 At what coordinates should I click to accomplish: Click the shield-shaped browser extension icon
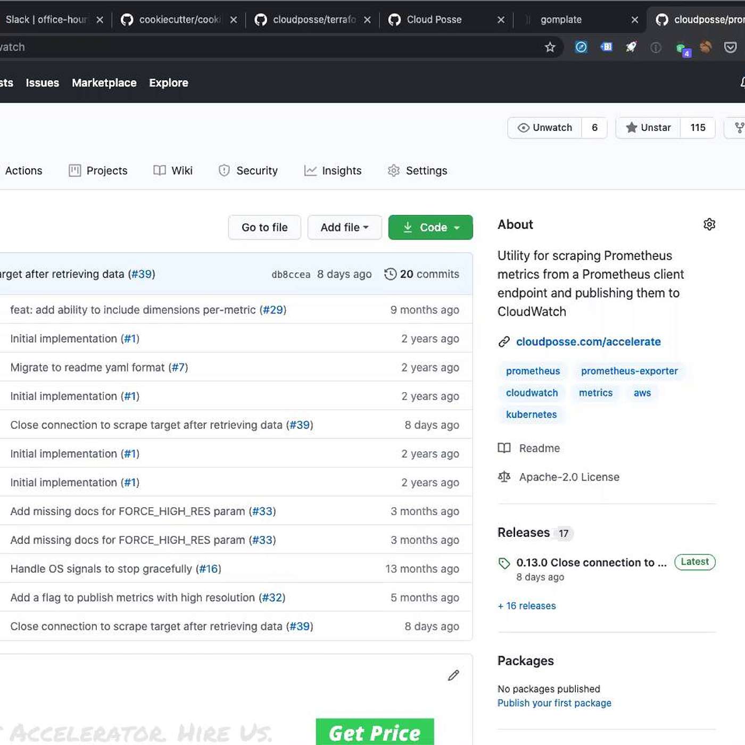(730, 47)
